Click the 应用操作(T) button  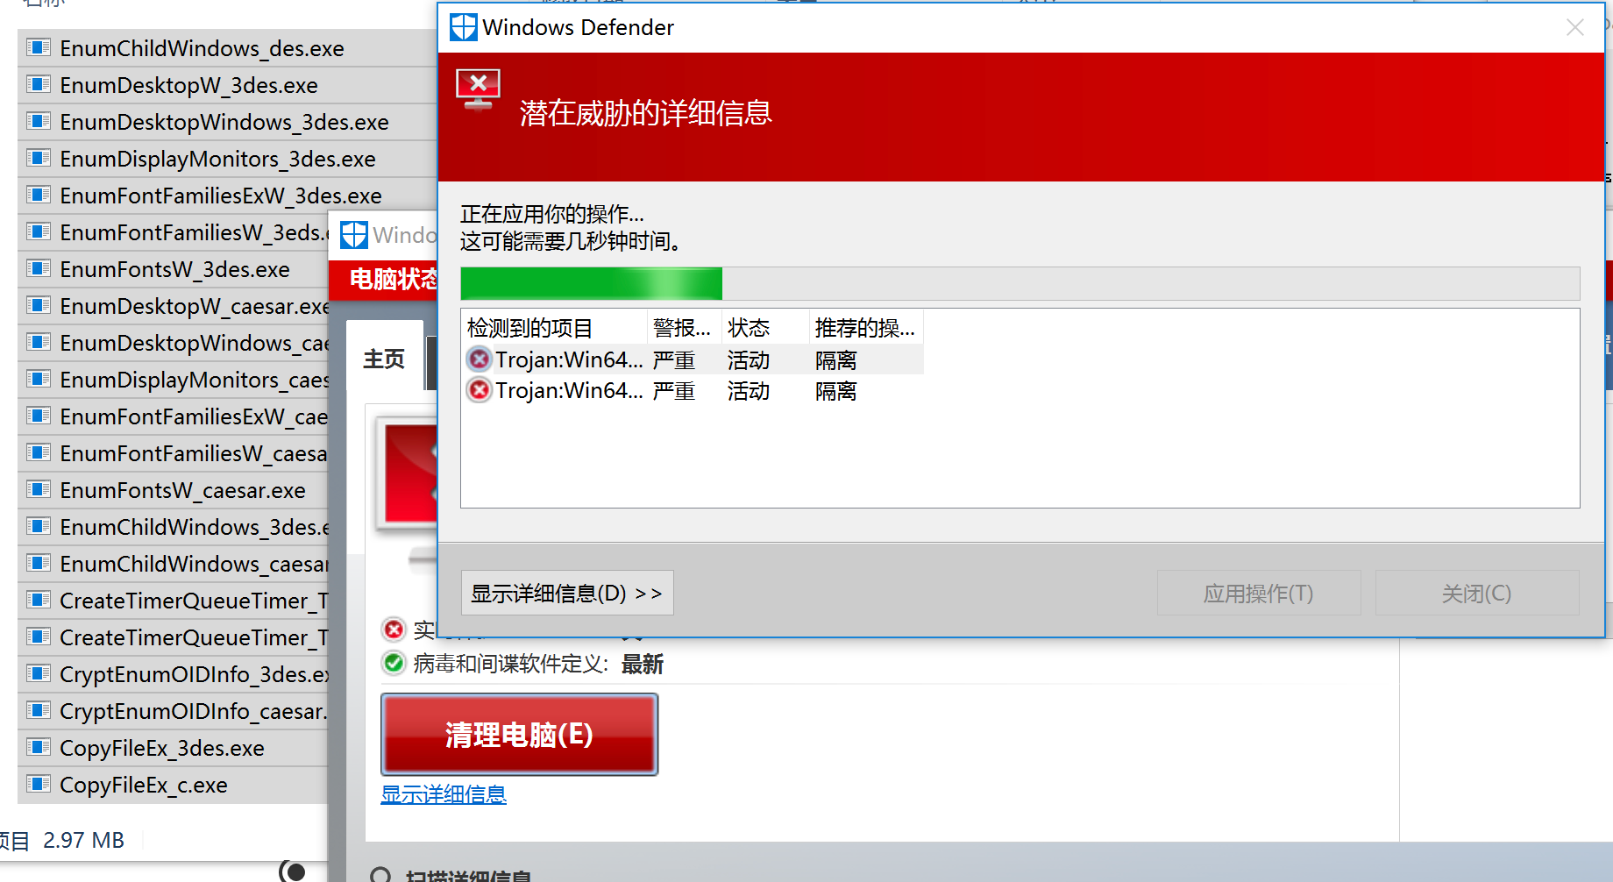click(1259, 594)
